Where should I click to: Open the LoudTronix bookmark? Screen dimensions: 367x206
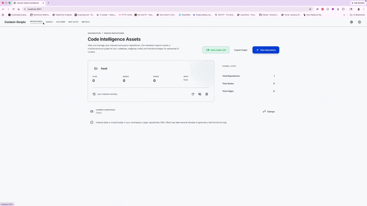(247, 15)
